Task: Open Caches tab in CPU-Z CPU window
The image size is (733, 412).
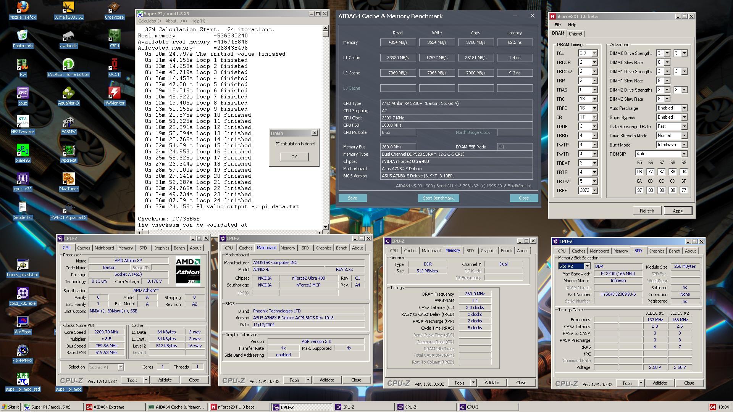Action: point(84,248)
